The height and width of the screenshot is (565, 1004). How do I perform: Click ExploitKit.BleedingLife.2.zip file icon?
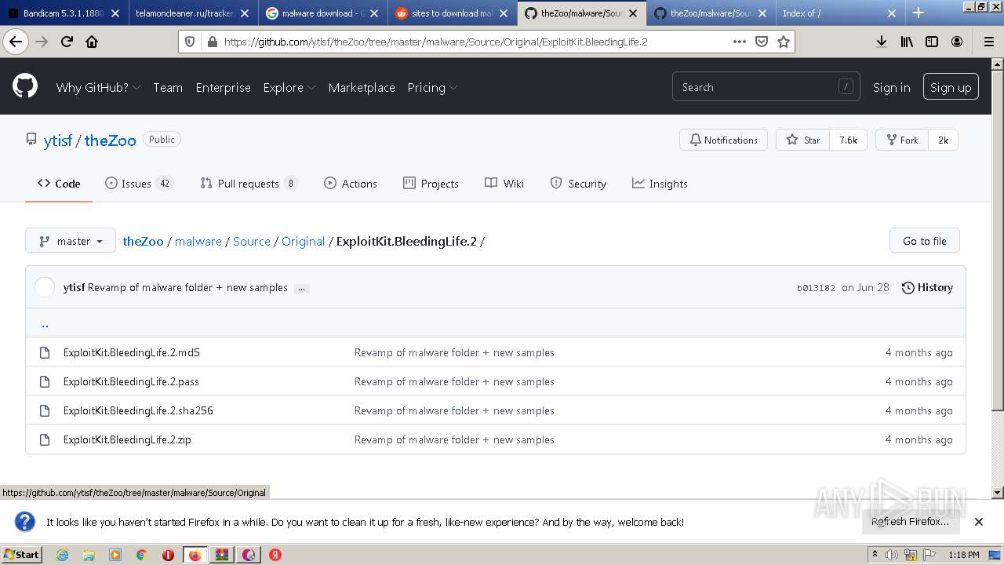pyautogui.click(x=45, y=439)
